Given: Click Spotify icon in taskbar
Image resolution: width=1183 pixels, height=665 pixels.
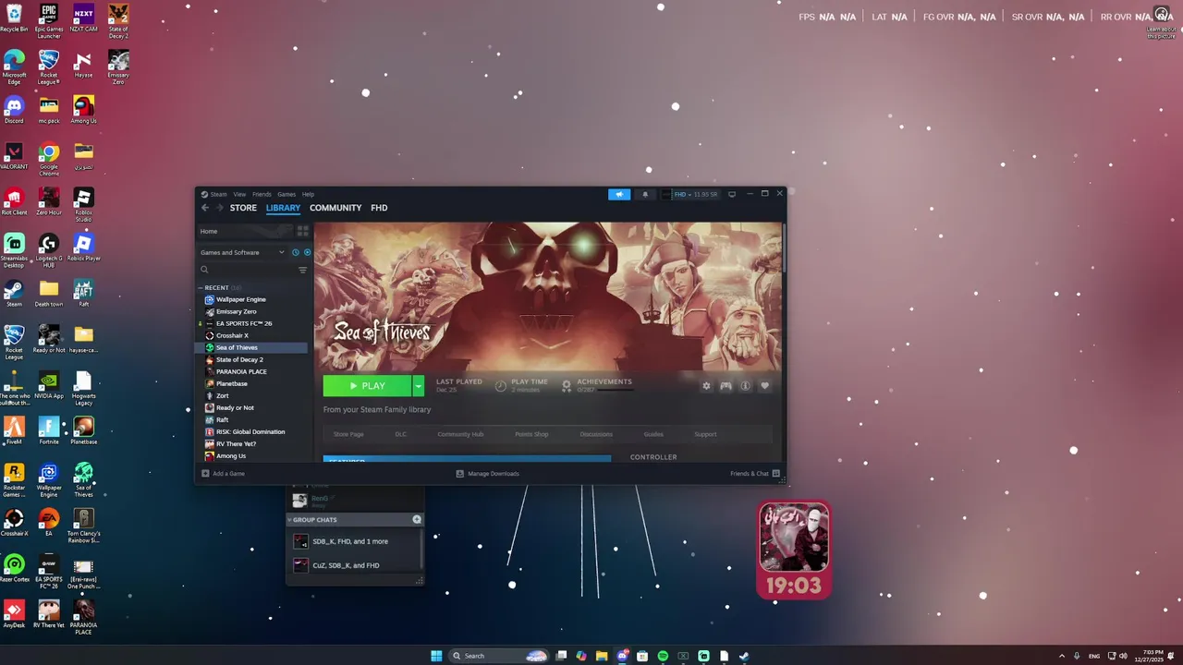Looking at the screenshot, I should tap(663, 656).
